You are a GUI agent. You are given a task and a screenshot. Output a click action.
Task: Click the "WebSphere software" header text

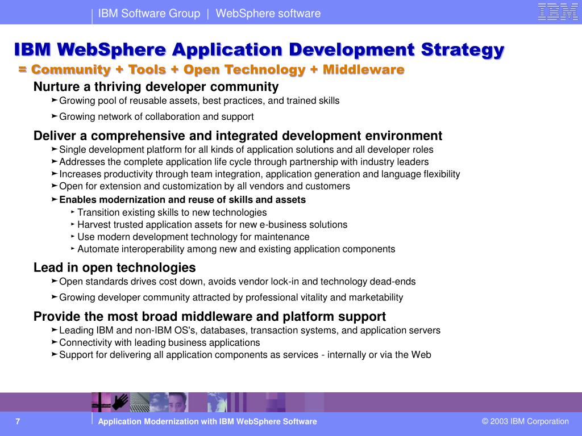[x=268, y=14]
